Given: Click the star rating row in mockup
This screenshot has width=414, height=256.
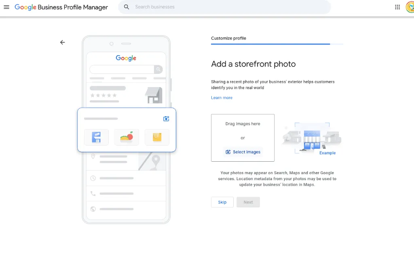Looking at the screenshot, I should click(x=103, y=95).
